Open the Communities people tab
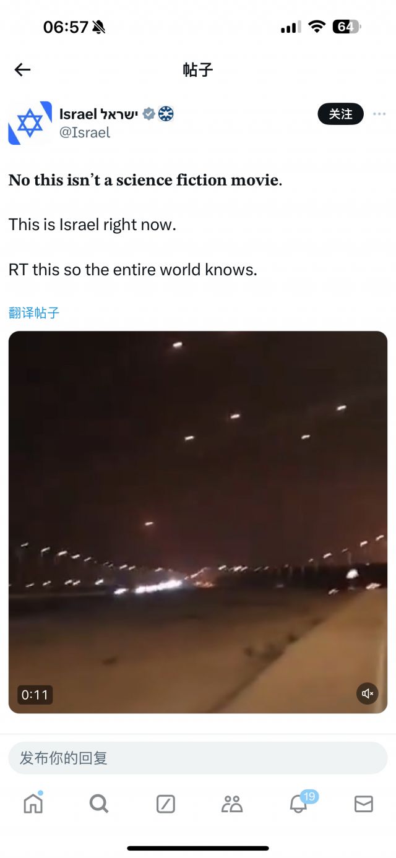 point(231,804)
